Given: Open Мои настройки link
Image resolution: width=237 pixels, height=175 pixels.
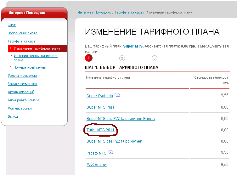Looking at the screenshot, I should pyautogui.click(x=20, y=108).
